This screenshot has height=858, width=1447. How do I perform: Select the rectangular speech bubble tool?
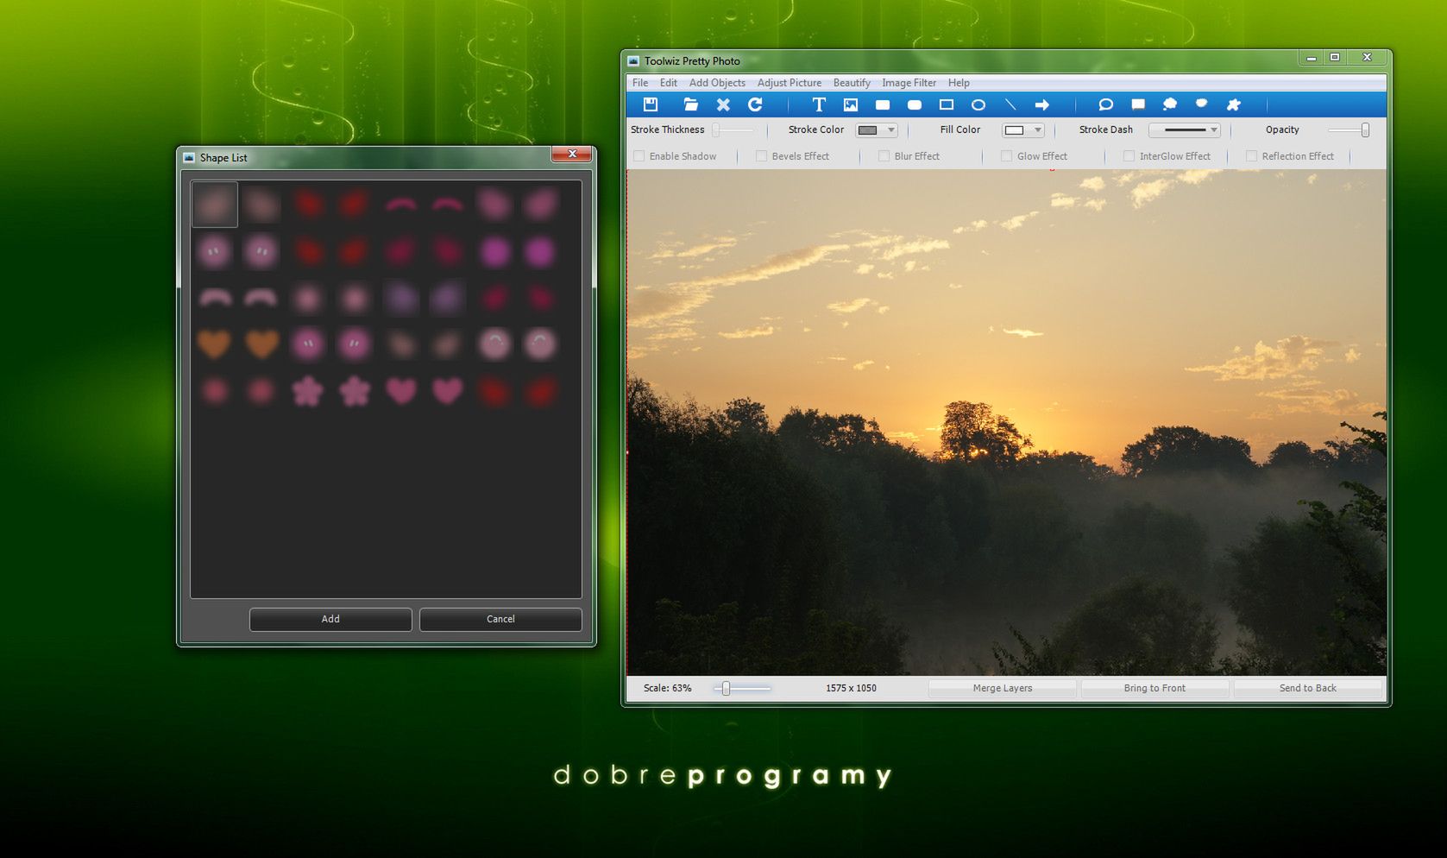pyautogui.click(x=1138, y=104)
